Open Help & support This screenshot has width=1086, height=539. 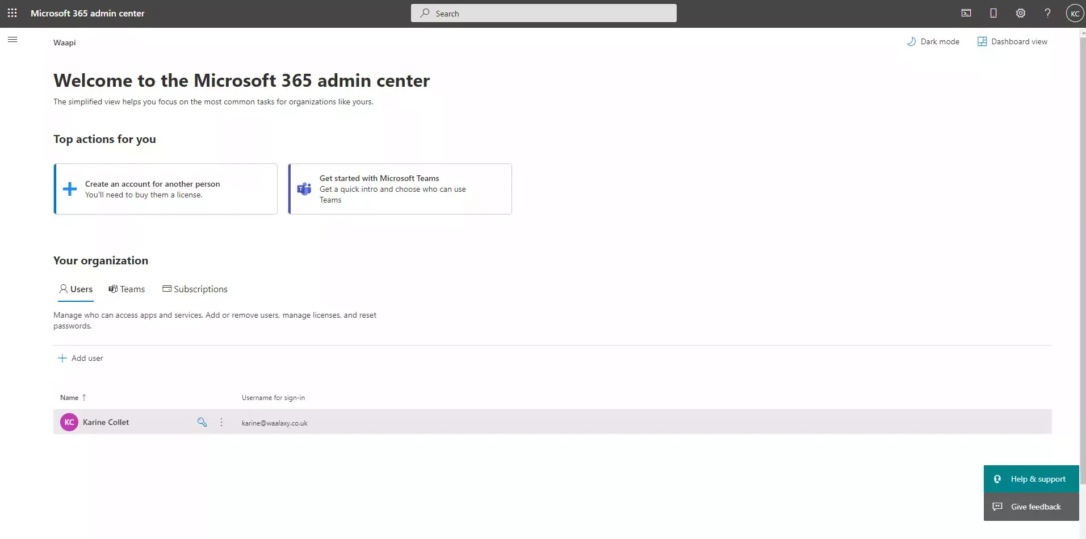point(1031,479)
